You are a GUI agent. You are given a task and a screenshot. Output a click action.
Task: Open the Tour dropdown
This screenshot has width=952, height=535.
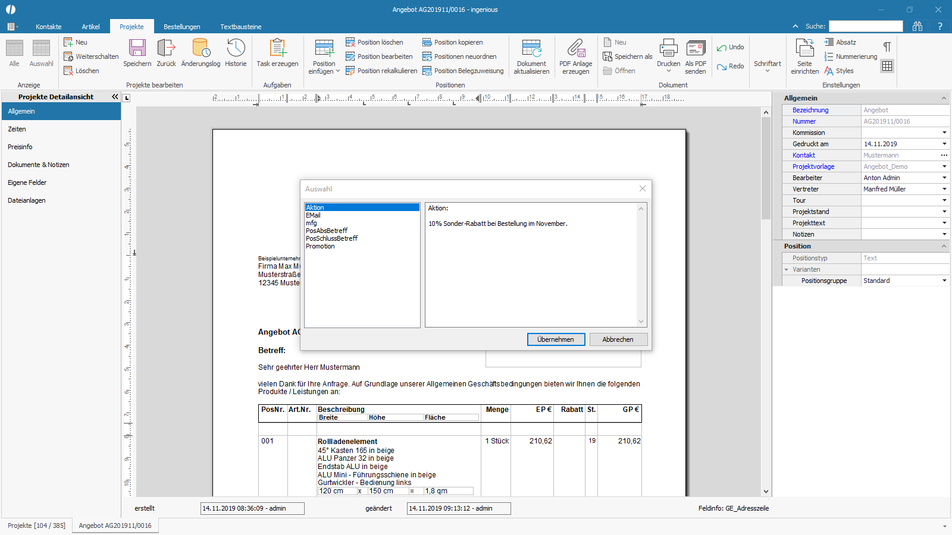tap(944, 200)
